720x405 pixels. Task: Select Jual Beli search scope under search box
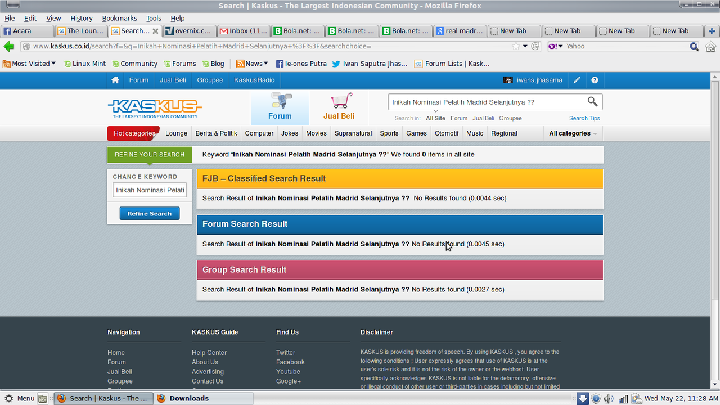click(483, 118)
